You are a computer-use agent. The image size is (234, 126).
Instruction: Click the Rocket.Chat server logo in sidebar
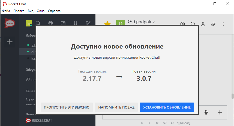pos(10,23)
